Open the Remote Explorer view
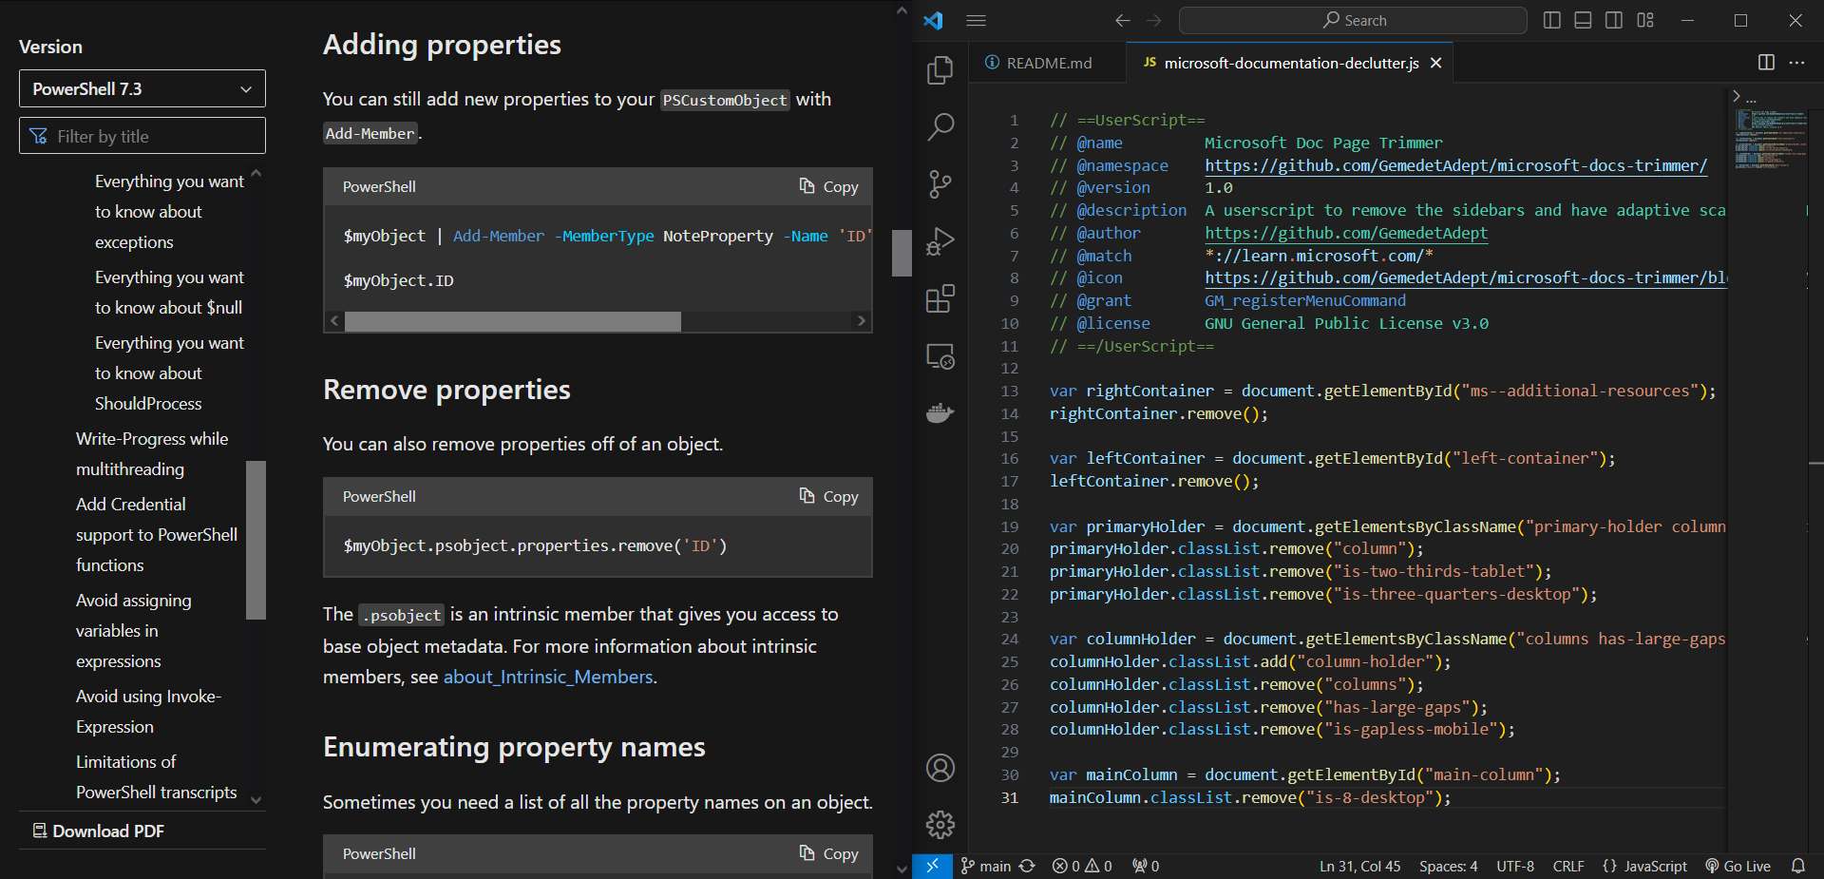 940,356
